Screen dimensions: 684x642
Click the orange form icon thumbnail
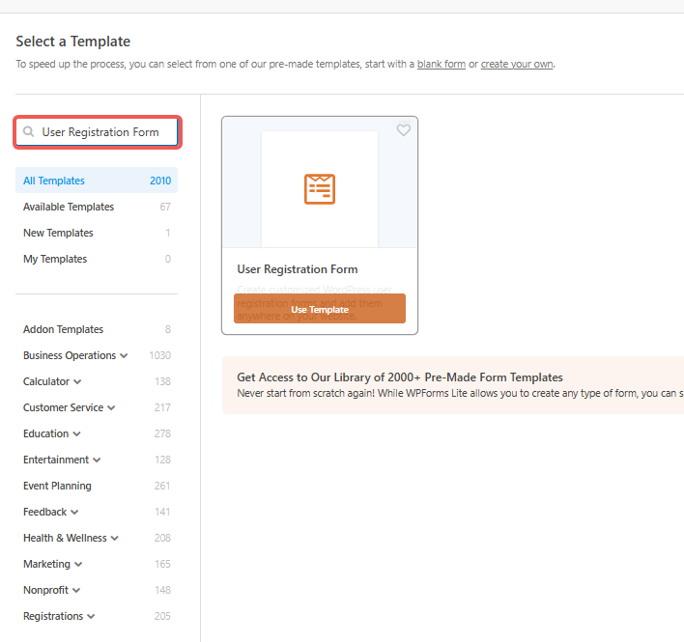pyautogui.click(x=319, y=188)
